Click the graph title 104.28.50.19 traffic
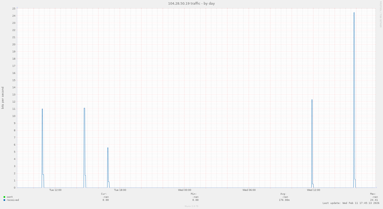Screen dimensions: 383x209 pyautogui.click(x=191, y=4)
